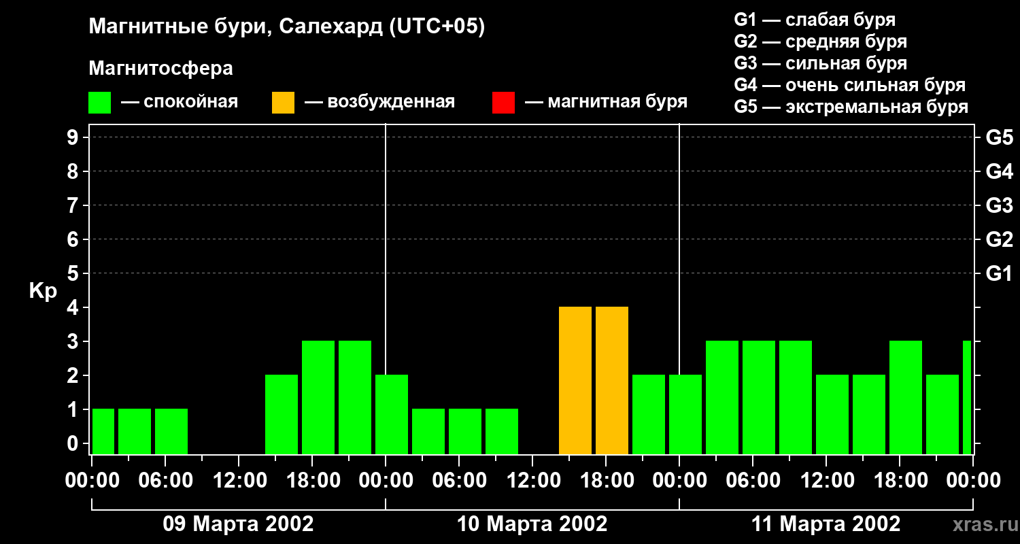Click the orange 'возбужденная' legend swatch
This screenshot has width=1020, height=544.
283,102
